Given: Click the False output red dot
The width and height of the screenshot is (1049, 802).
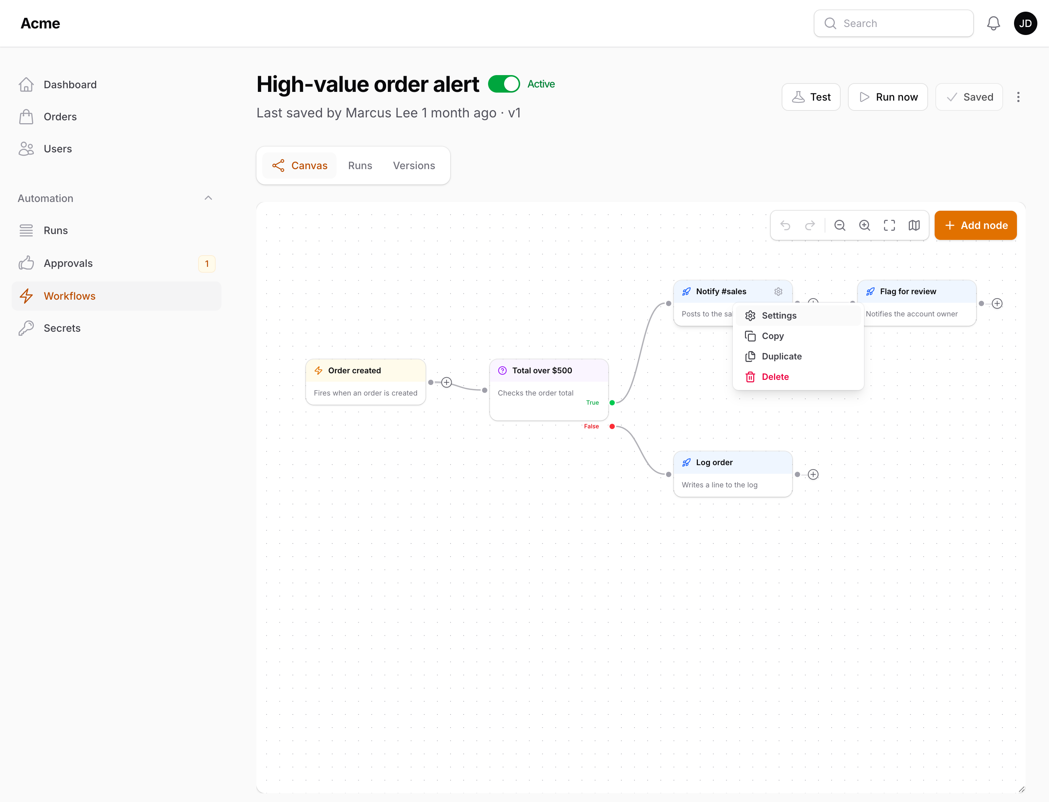Looking at the screenshot, I should (x=612, y=426).
